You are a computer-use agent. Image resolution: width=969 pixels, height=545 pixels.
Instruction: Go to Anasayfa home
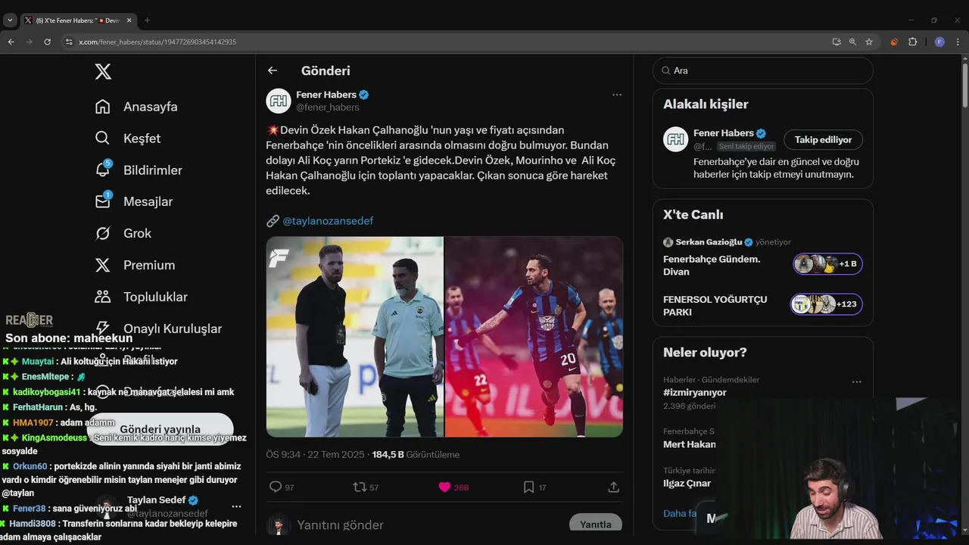(137, 107)
